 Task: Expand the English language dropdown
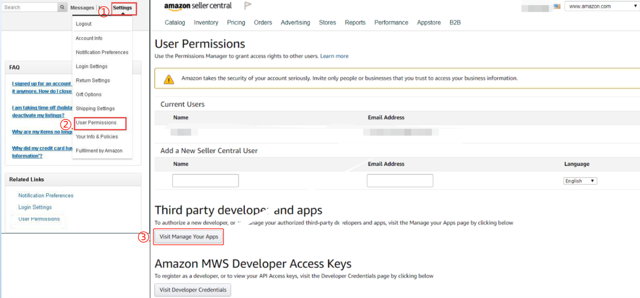tap(580, 181)
